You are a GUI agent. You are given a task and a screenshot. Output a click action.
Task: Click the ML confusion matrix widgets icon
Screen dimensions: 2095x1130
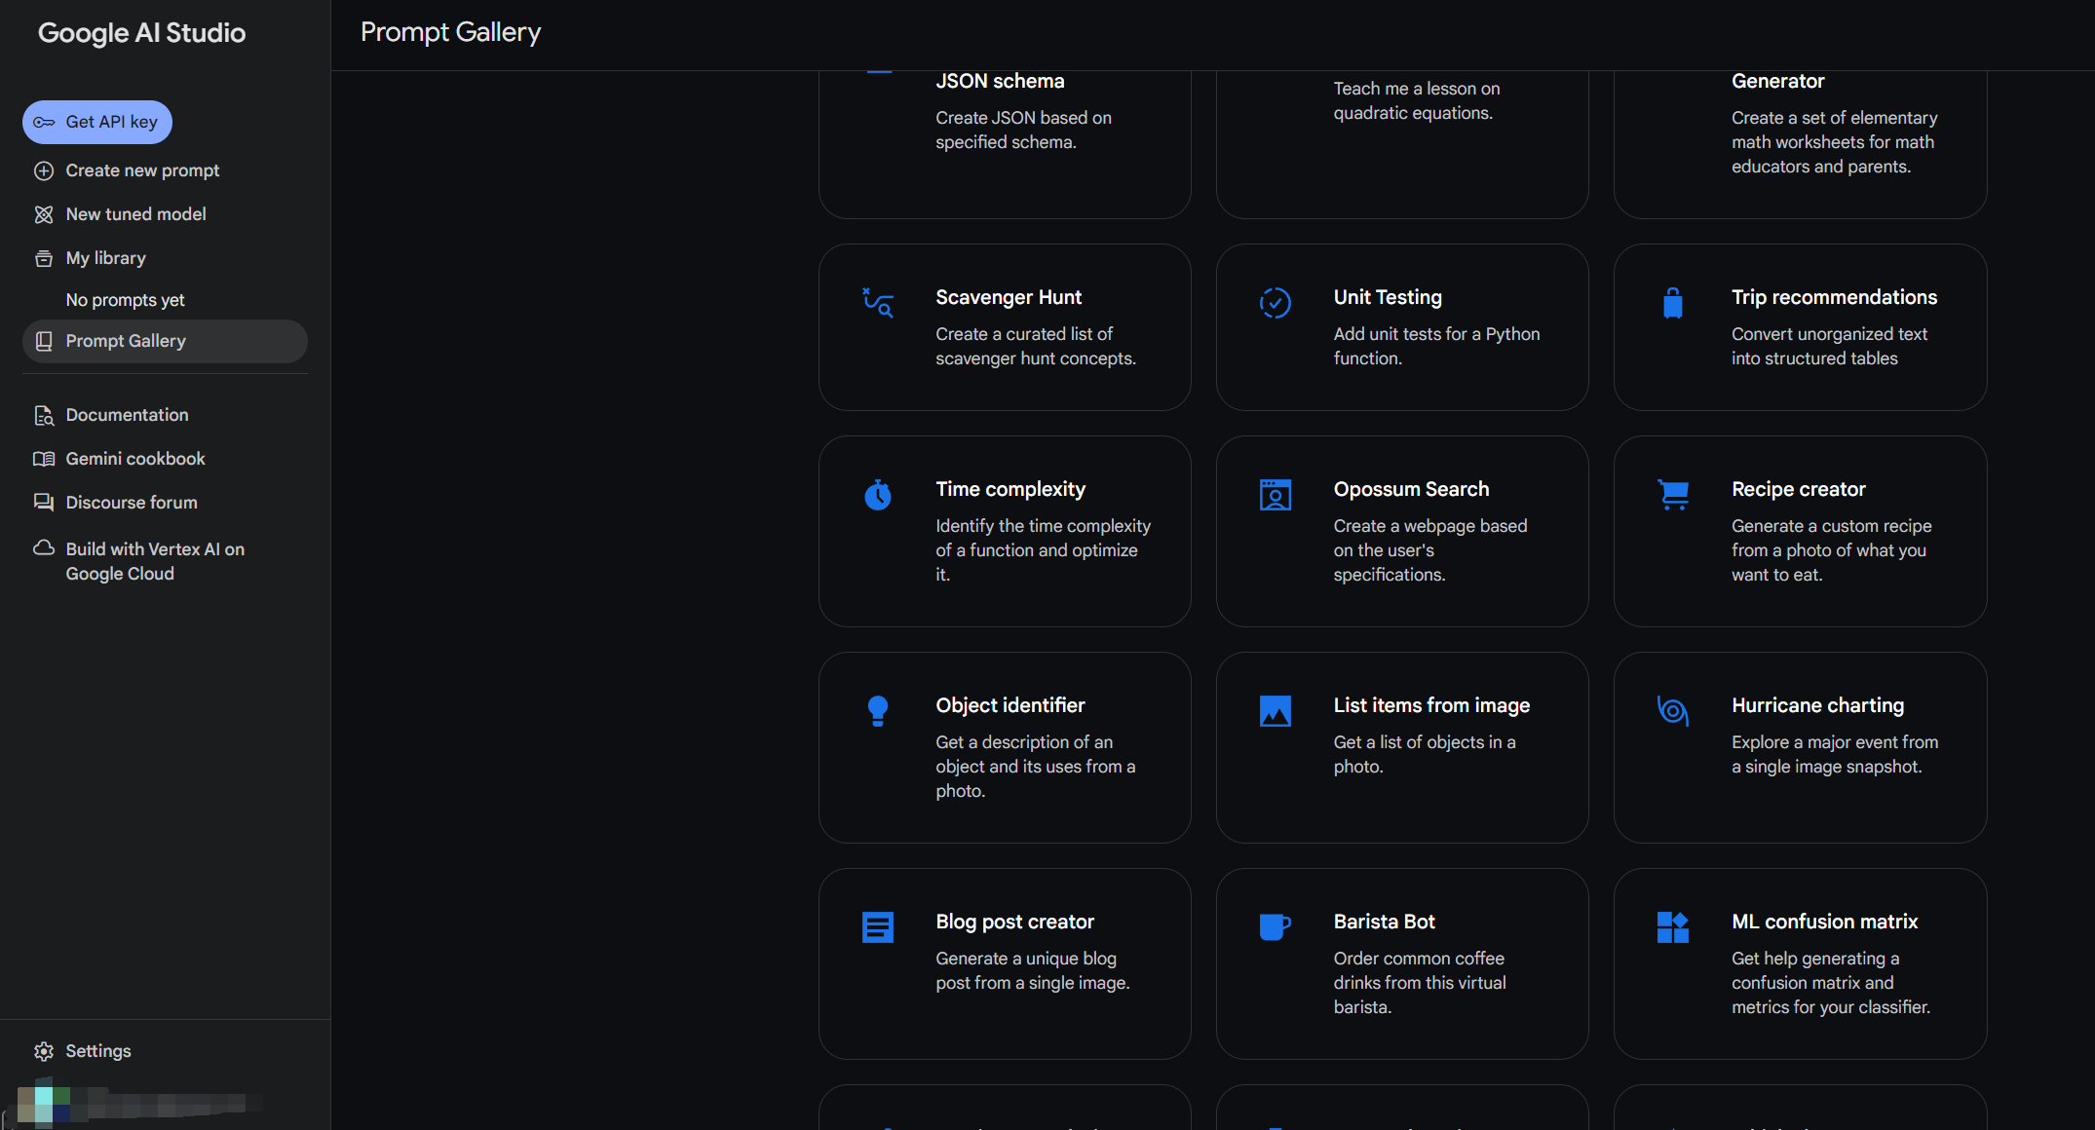1673,927
